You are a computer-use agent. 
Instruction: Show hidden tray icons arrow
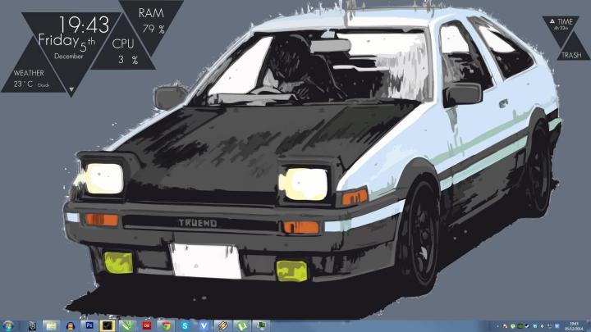click(x=497, y=326)
